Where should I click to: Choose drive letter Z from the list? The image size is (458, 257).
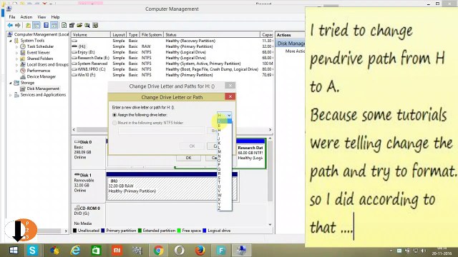click(224, 208)
